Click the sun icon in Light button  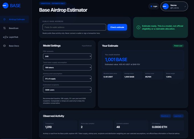(151, 6)
